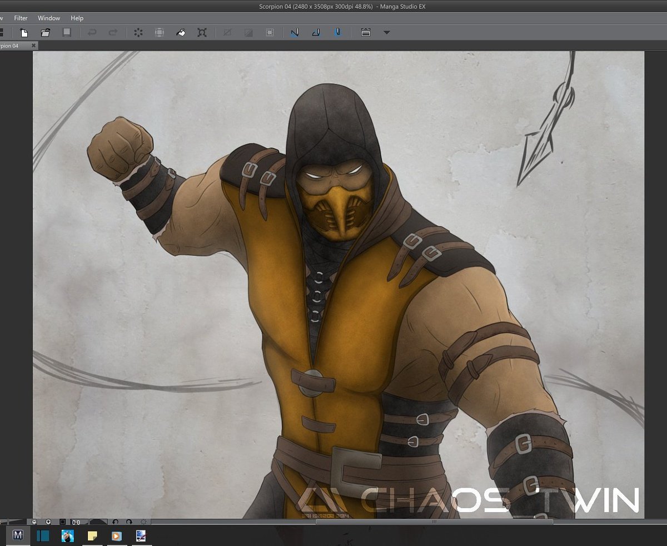Click the zoom out magnifier icon
The width and height of the screenshot is (667, 546).
[x=34, y=522]
